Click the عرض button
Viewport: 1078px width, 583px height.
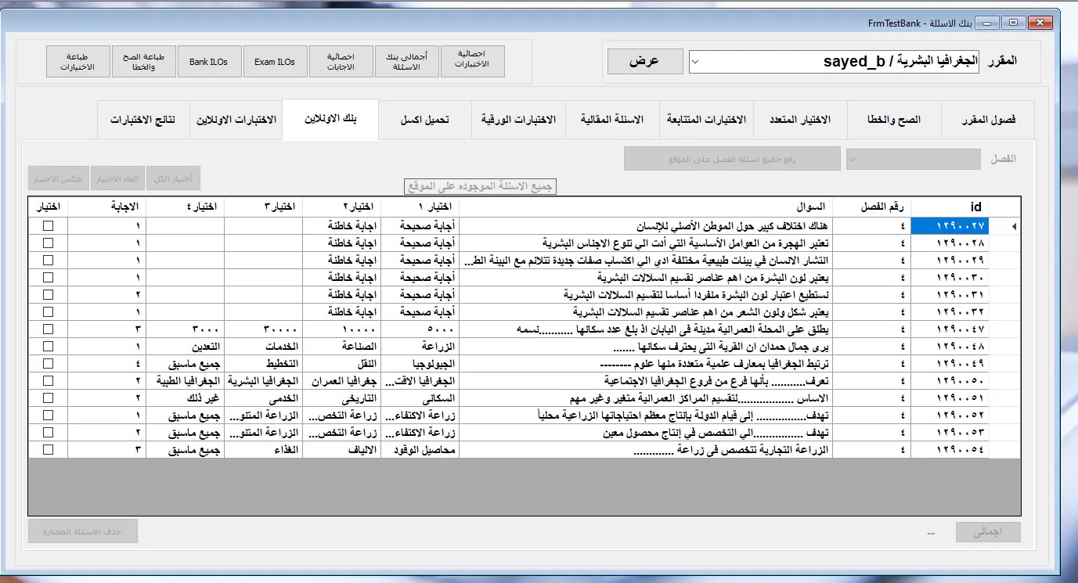pos(644,62)
